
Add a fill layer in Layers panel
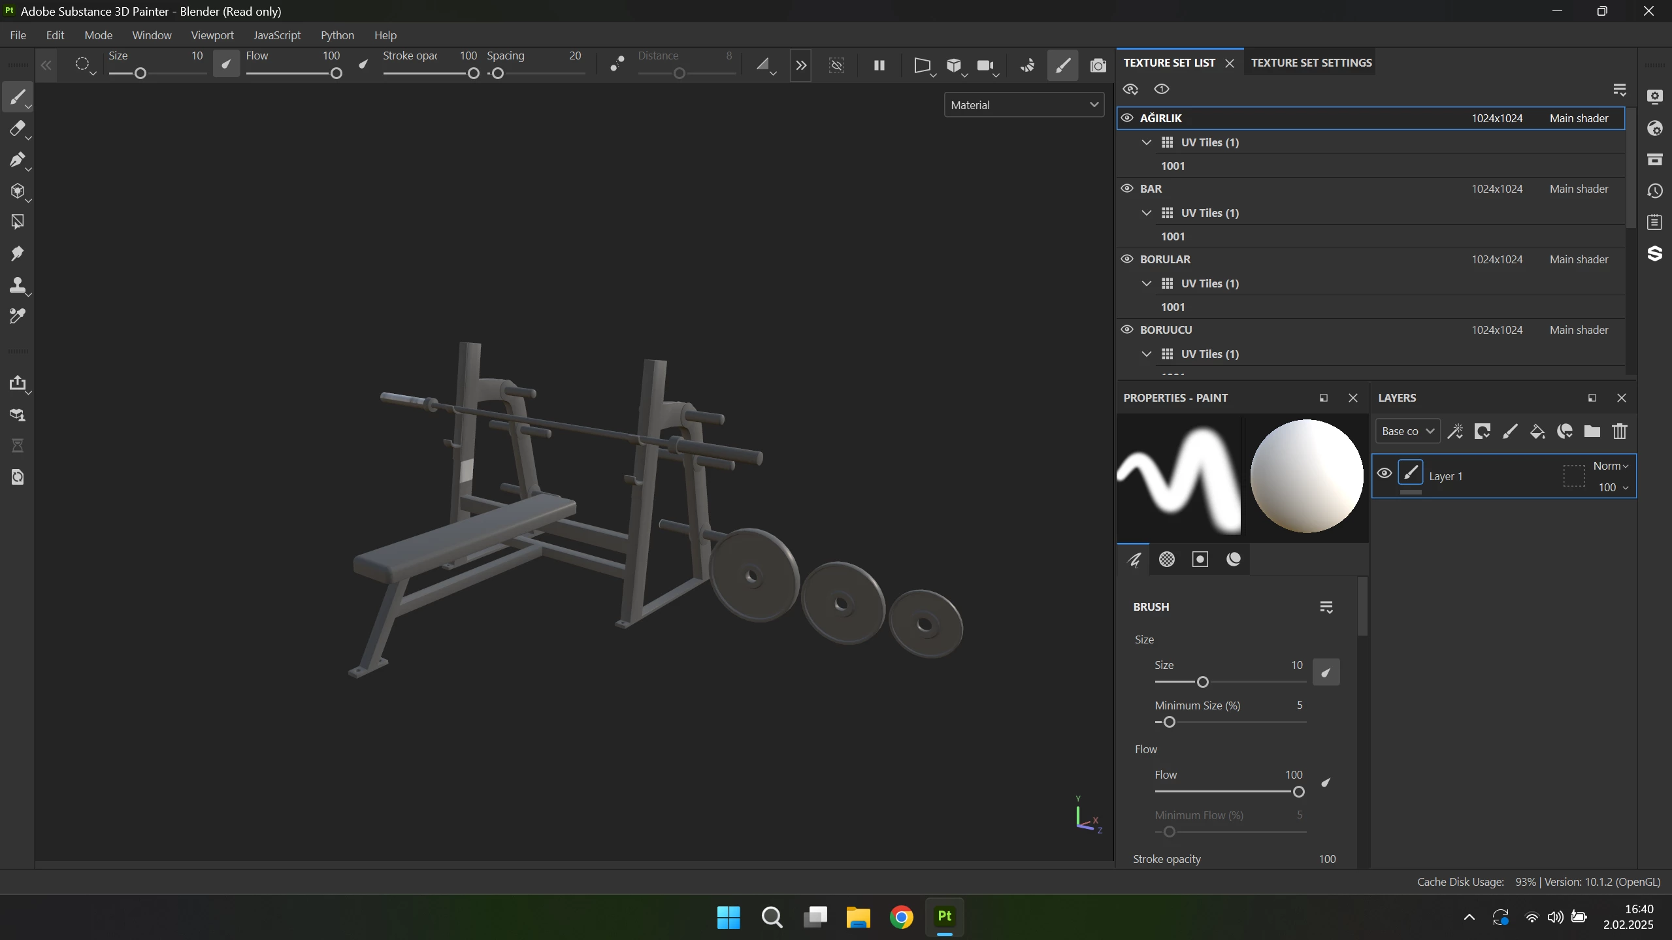1537,431
